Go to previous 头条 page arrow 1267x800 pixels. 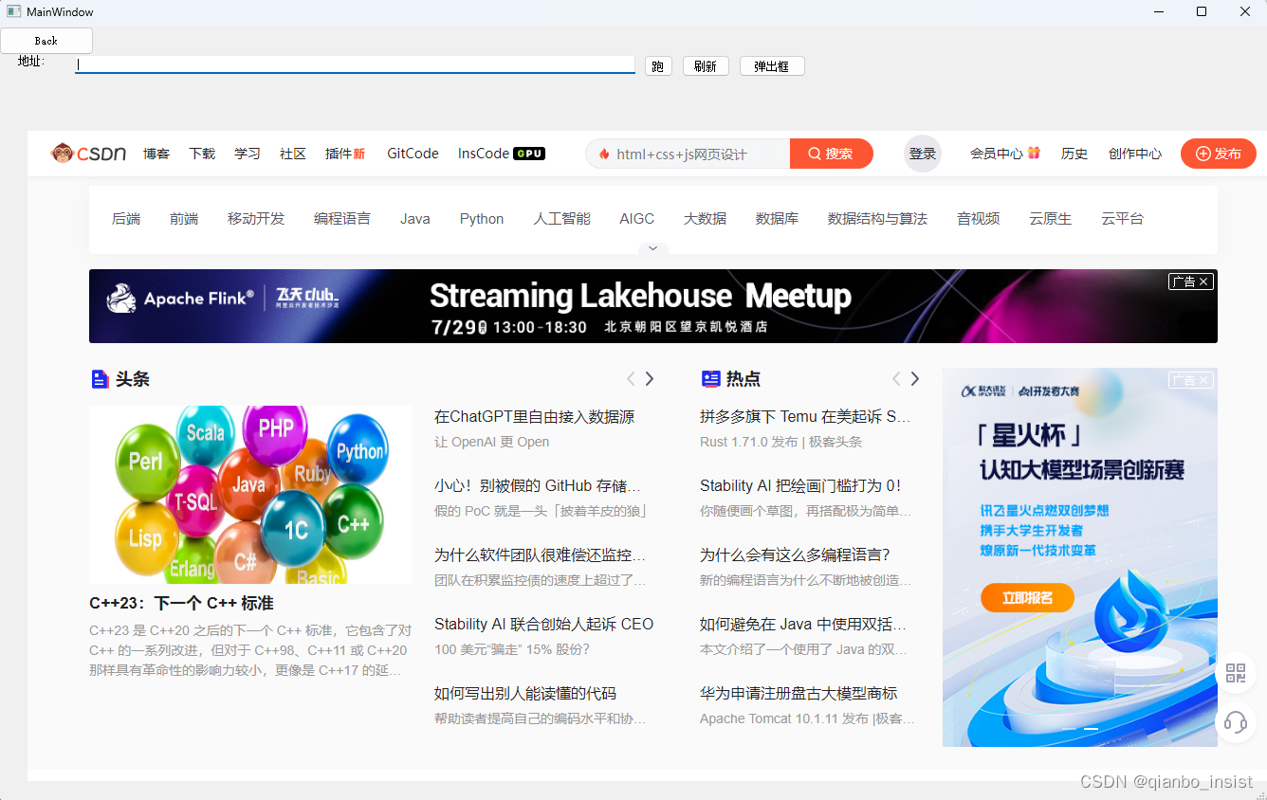pos(631,379)
